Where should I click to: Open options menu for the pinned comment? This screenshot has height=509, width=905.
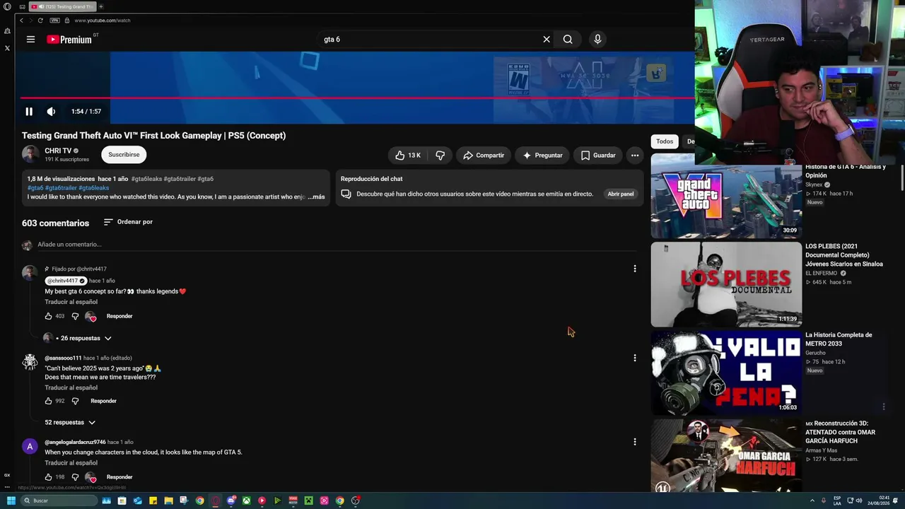[x=635, y=269]
